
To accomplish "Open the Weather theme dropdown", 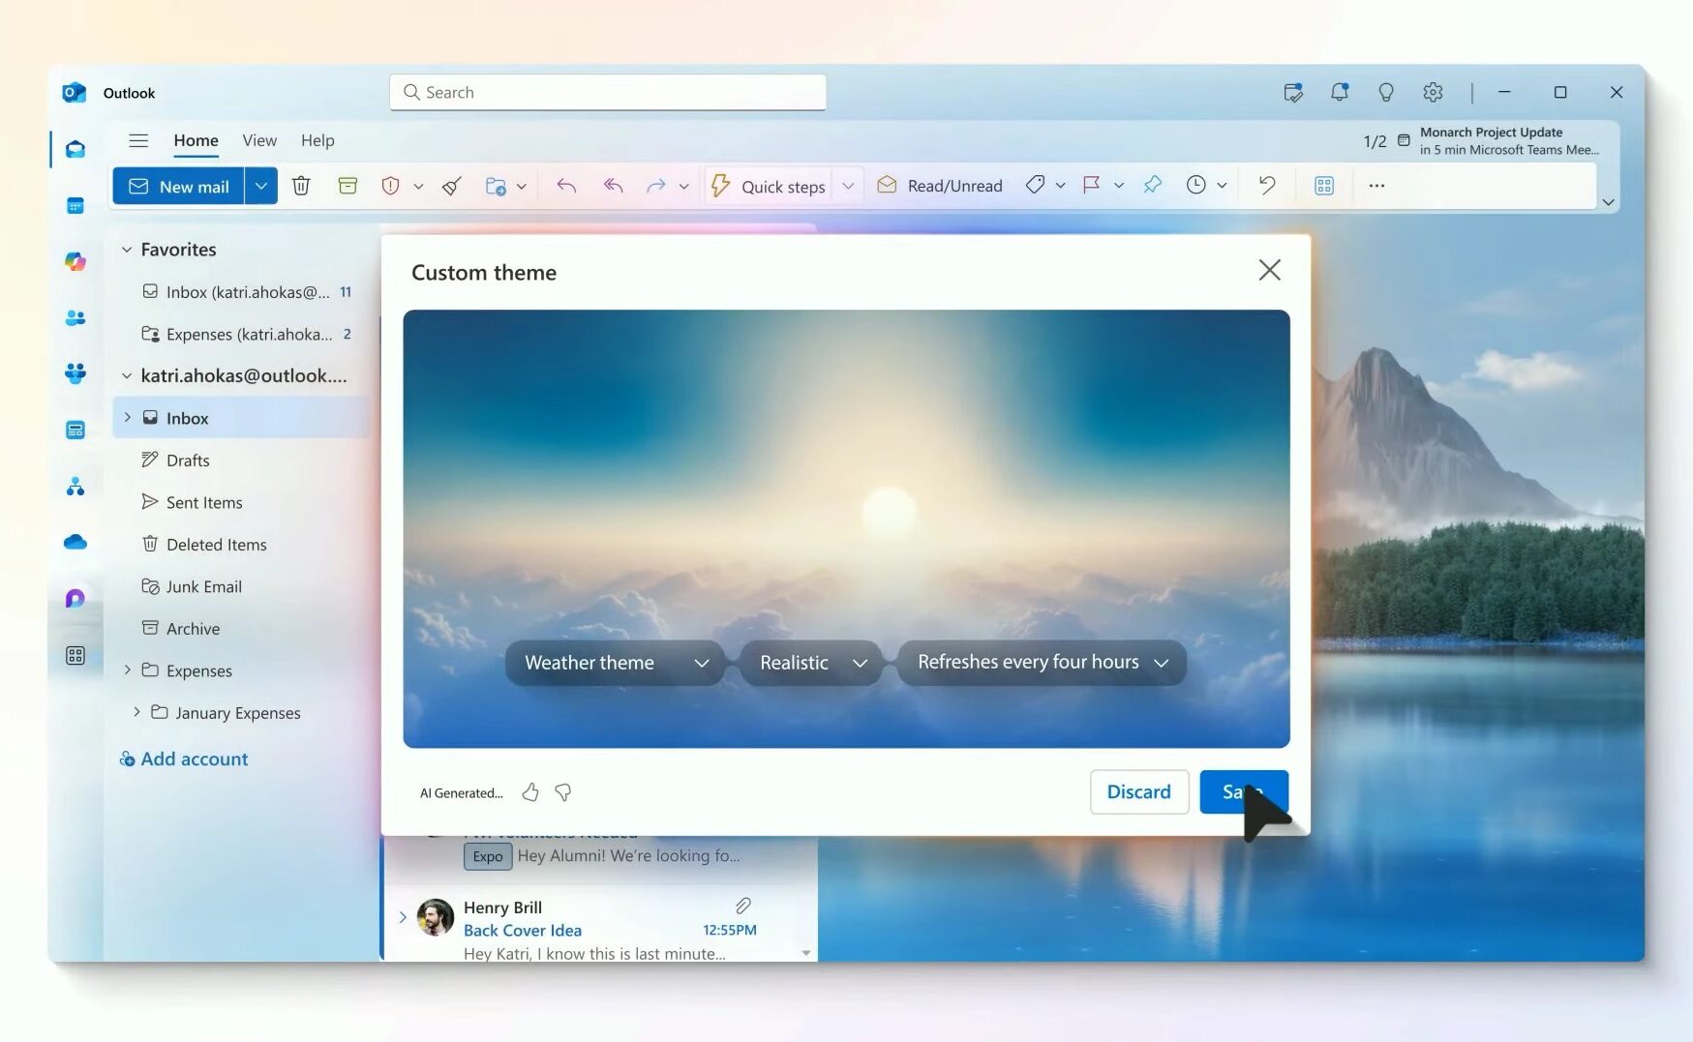I will click(616, 663).
